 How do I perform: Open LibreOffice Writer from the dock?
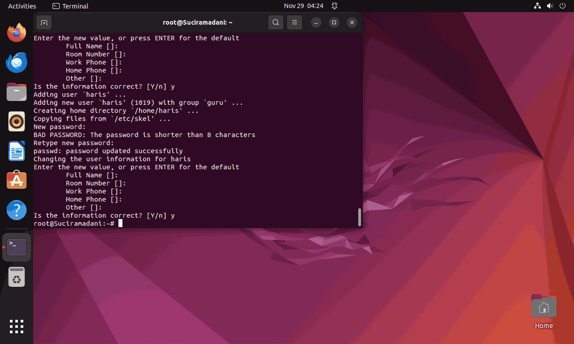point(17,151)
